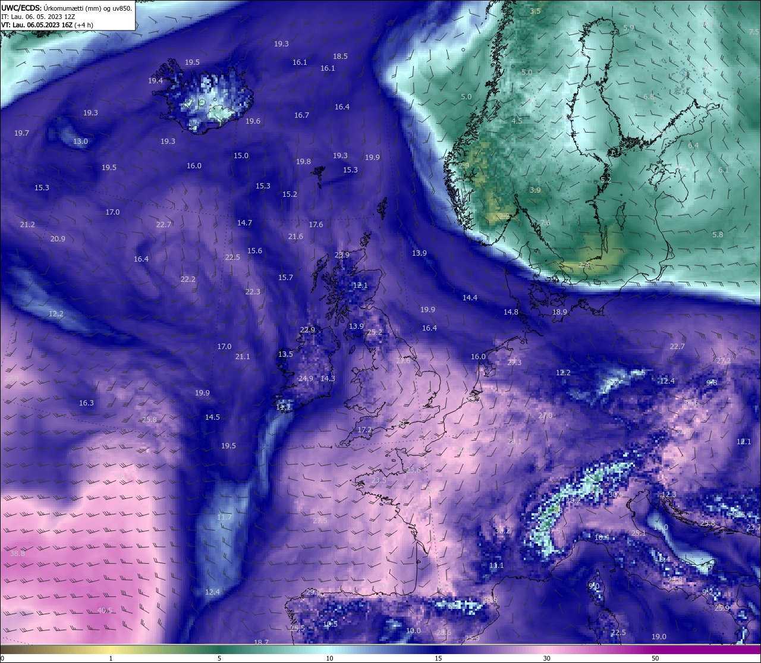Click the map value 16.7
This screenshot has height=663, width=761.
[x=301, y=115]
